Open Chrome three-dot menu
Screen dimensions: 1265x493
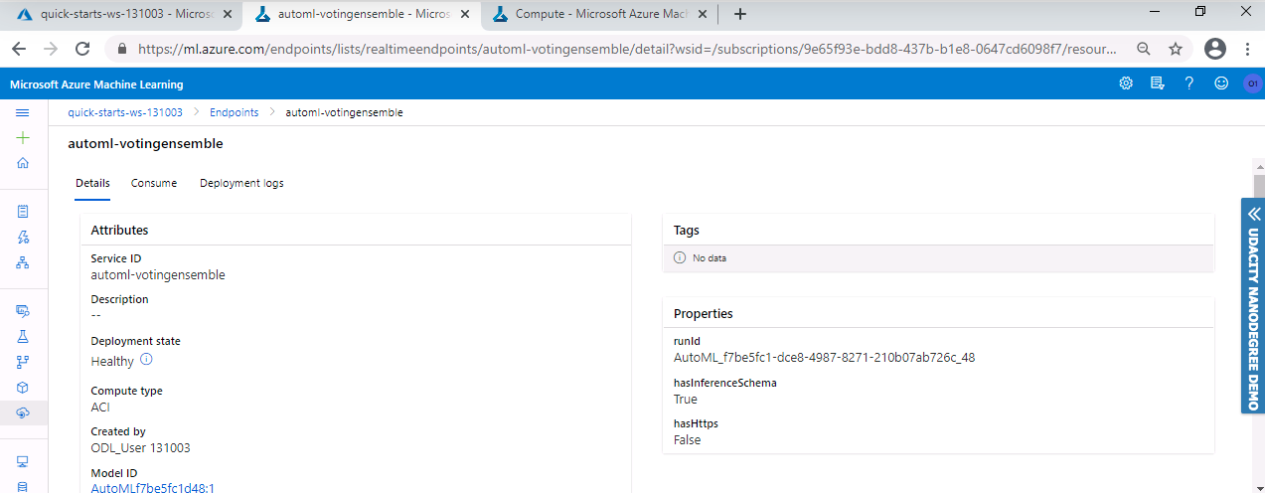tap(1247, 49)
